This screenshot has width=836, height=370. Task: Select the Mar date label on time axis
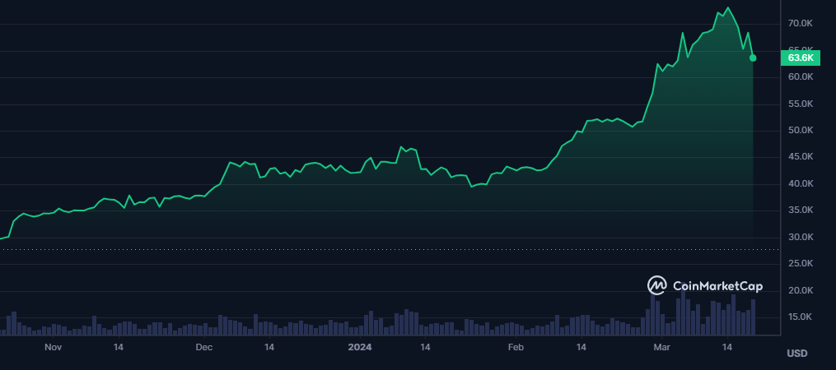662,348
